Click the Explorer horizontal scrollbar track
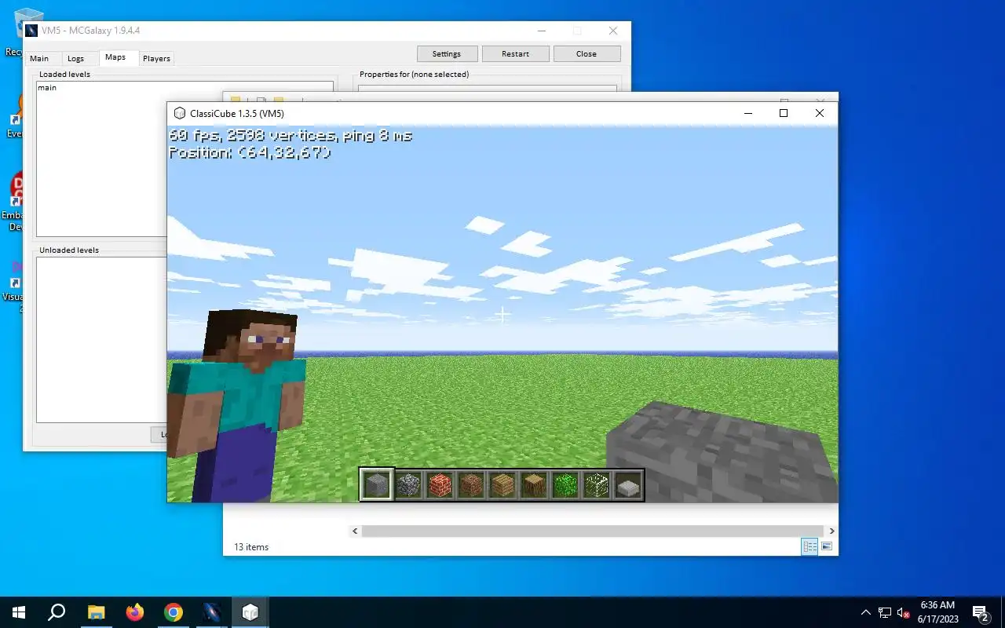 click(593, 531)
